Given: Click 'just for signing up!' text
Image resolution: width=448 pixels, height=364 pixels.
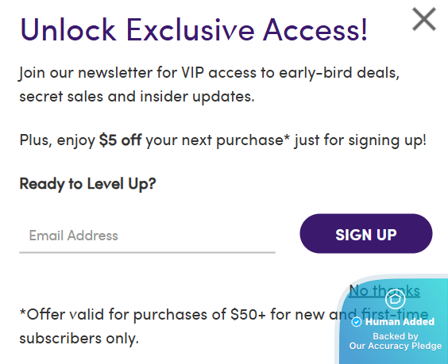Looking at the screenshot, I should coord(361,140).
